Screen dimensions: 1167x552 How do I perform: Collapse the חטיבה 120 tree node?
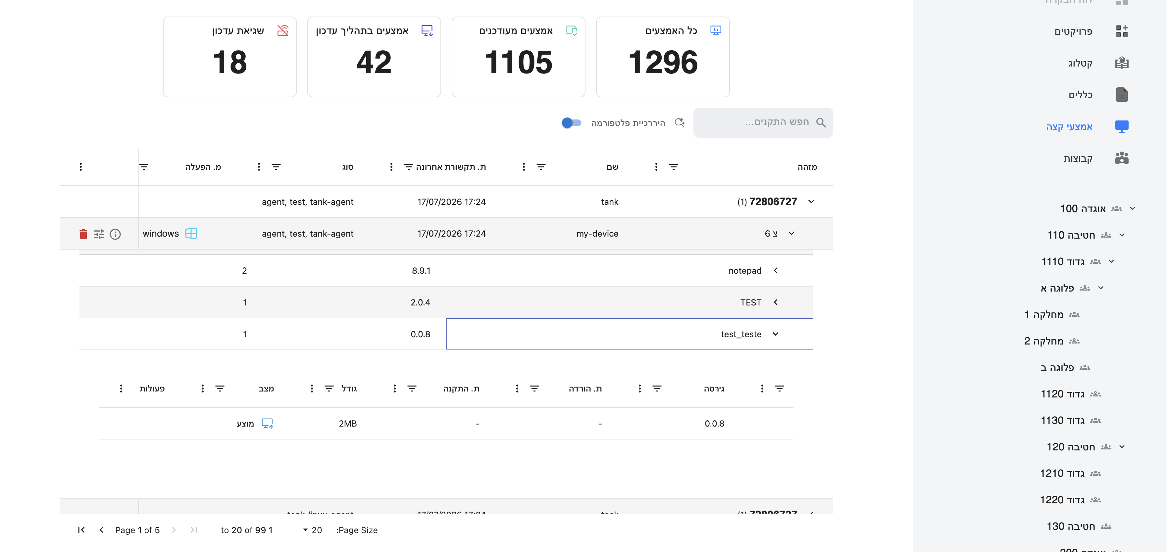[x=1122, y=447]
